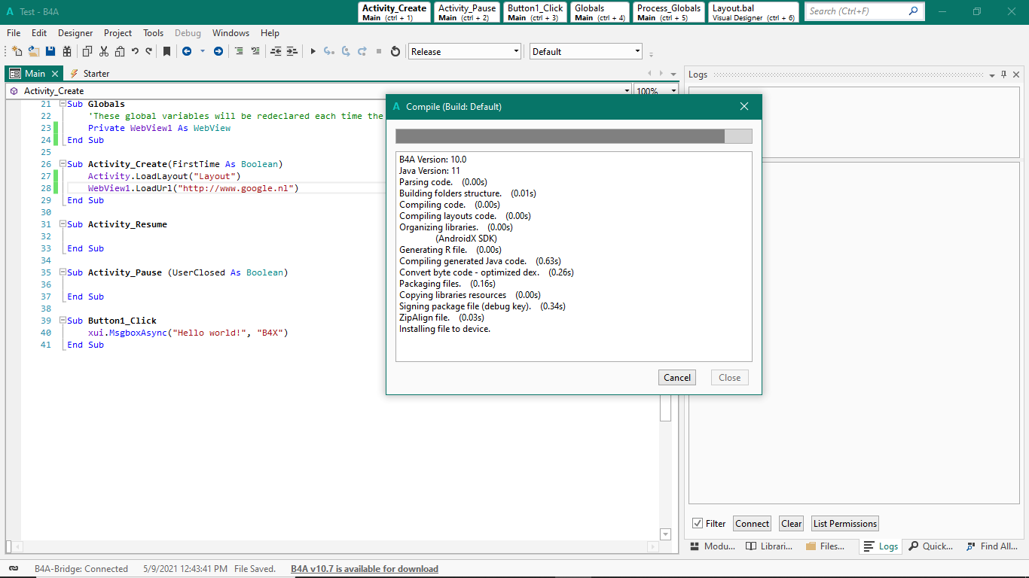1029x578 pixels.
Task: Click the B4A-Bridge link icon in the status bar
Action: 14,569
